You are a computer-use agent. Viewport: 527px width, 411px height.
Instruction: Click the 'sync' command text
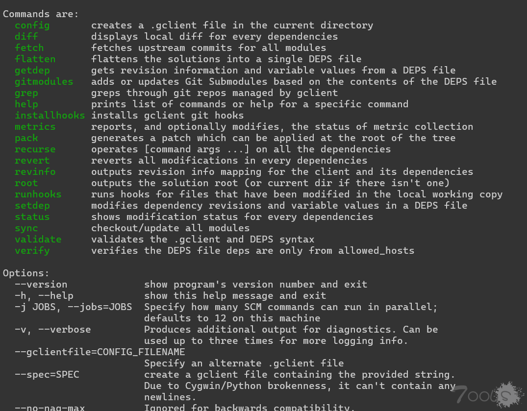[26, 228]
